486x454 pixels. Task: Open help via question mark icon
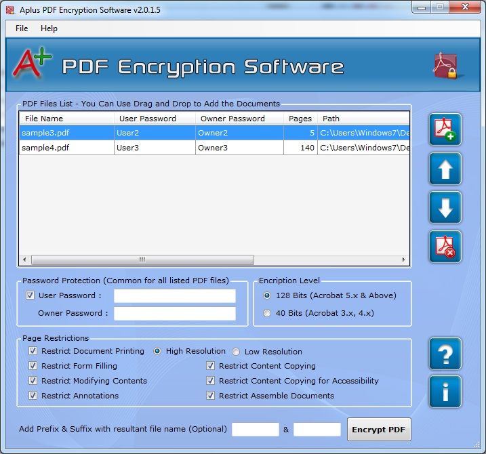[445, 354]
